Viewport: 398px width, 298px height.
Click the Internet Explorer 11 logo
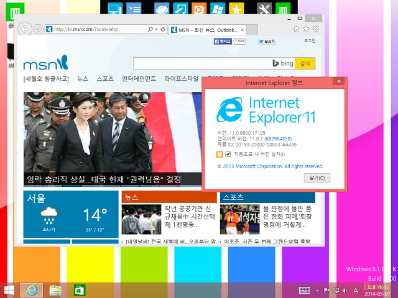click(x=266, y=111)
